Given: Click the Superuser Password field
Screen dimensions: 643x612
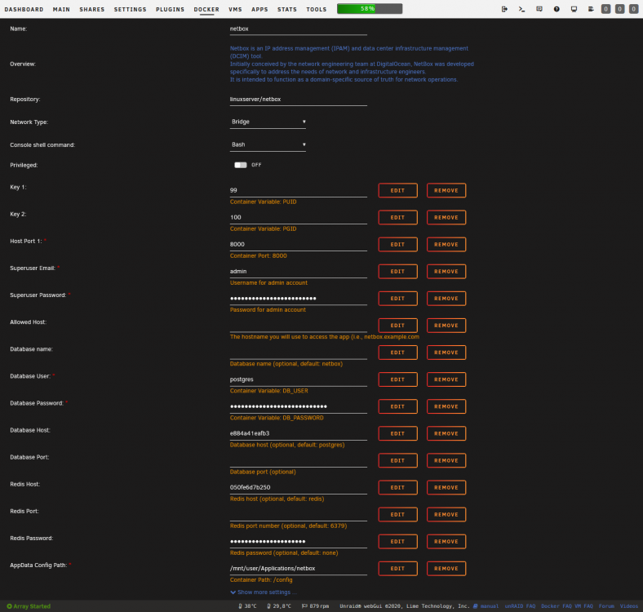Looking at the screenshot, I should 298,299.
